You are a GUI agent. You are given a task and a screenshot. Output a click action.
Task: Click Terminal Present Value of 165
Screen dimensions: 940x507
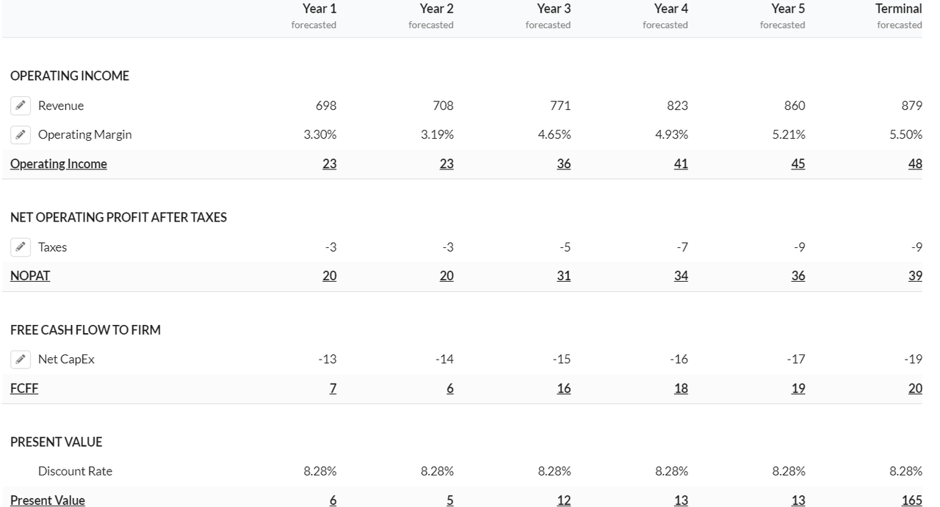(x=911, y=500)
